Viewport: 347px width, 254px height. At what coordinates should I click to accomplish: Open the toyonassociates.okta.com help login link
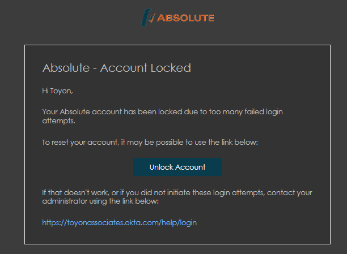pyautogui.click(x=119, y=223)
